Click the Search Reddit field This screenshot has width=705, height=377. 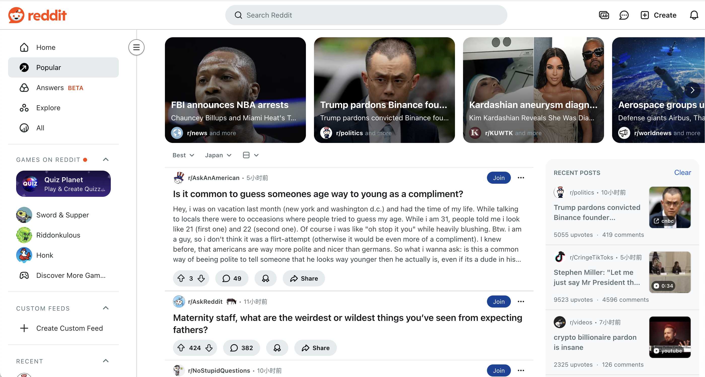(x=366, y=15)
